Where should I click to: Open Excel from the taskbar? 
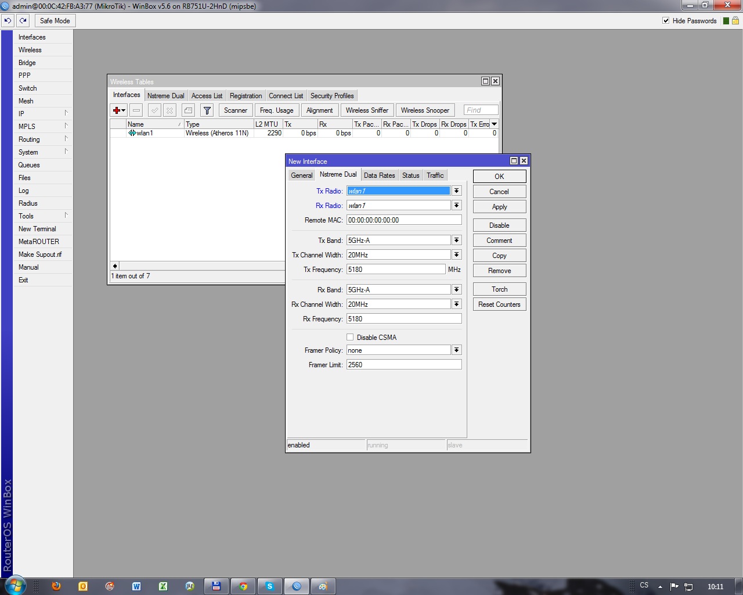click(x=163, y=586)
